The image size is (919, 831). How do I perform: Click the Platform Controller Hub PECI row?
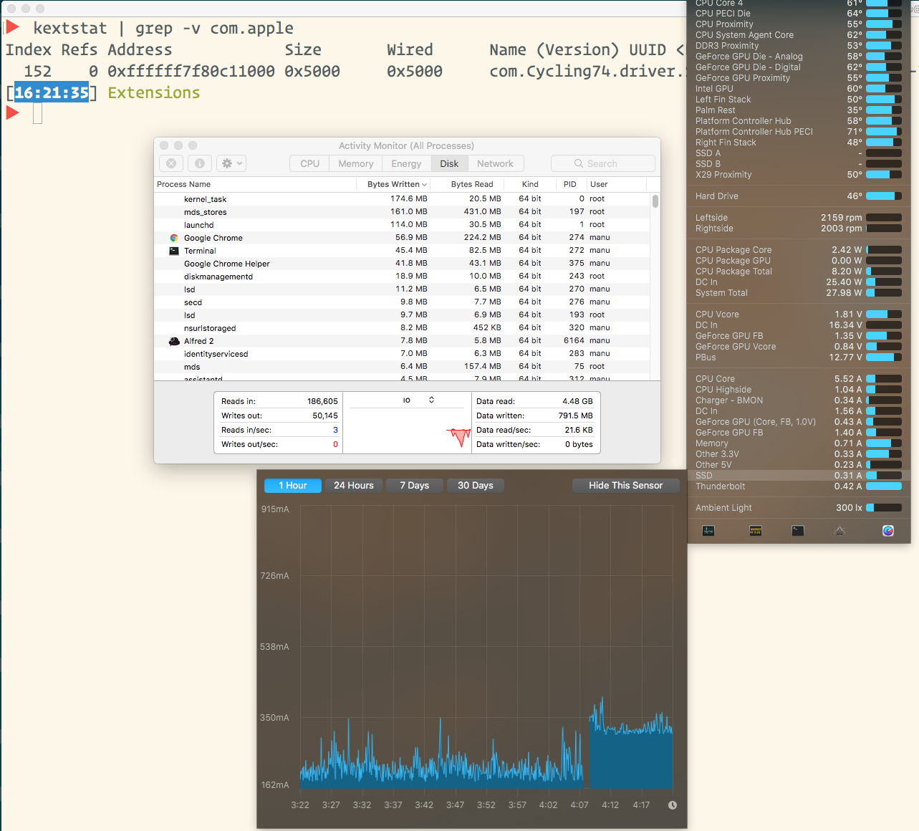point(799,132)
